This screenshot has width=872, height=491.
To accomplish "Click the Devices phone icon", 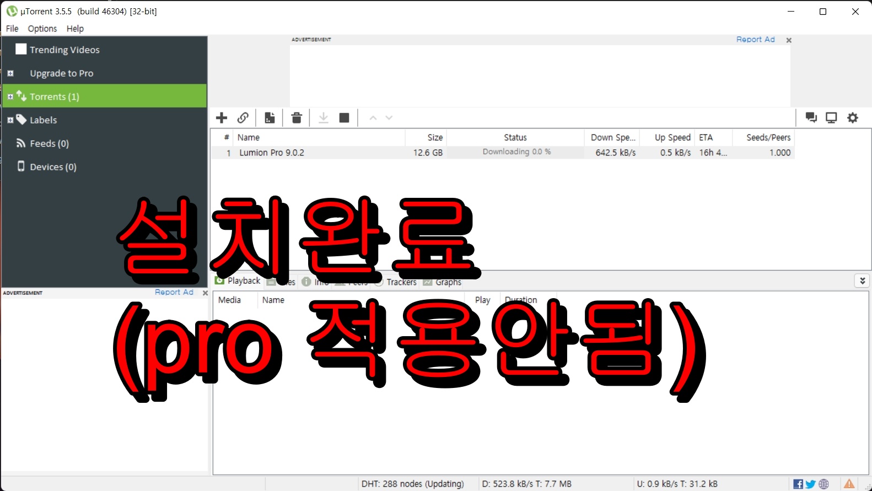I will coord(21,166).
